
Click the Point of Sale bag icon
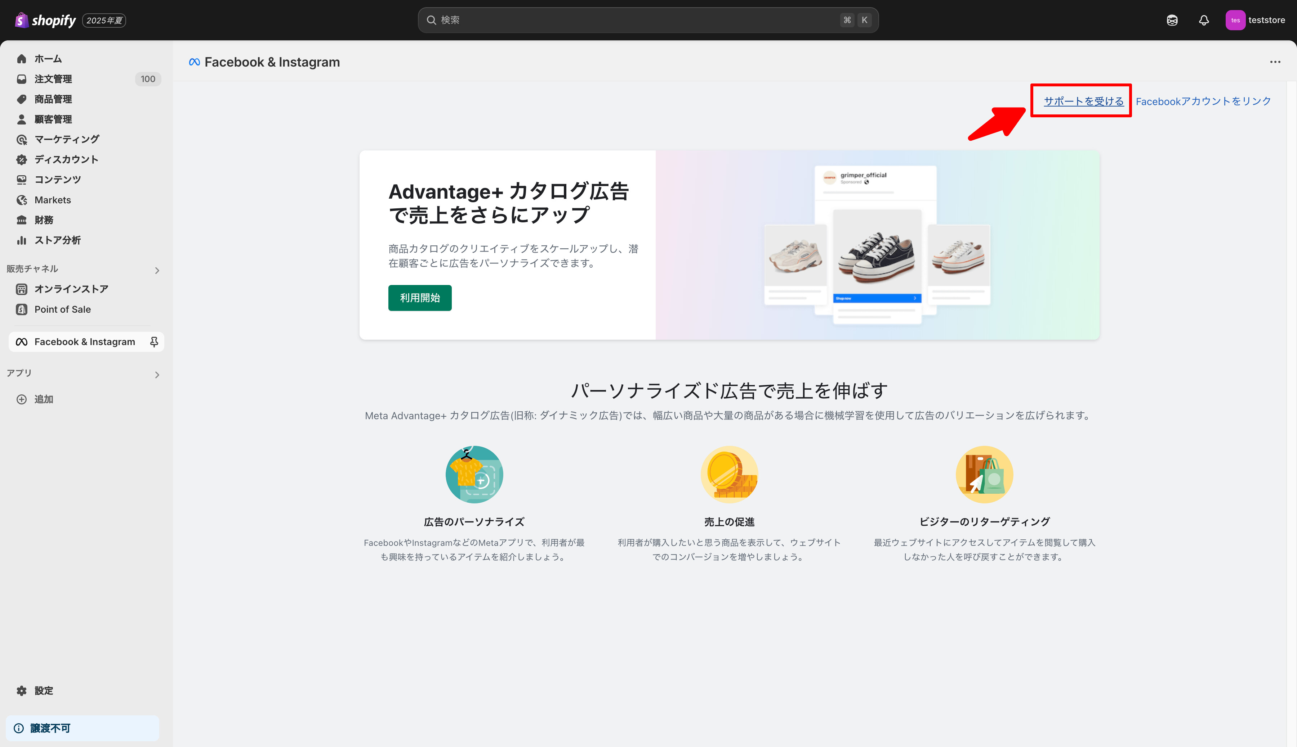[22, 309]
